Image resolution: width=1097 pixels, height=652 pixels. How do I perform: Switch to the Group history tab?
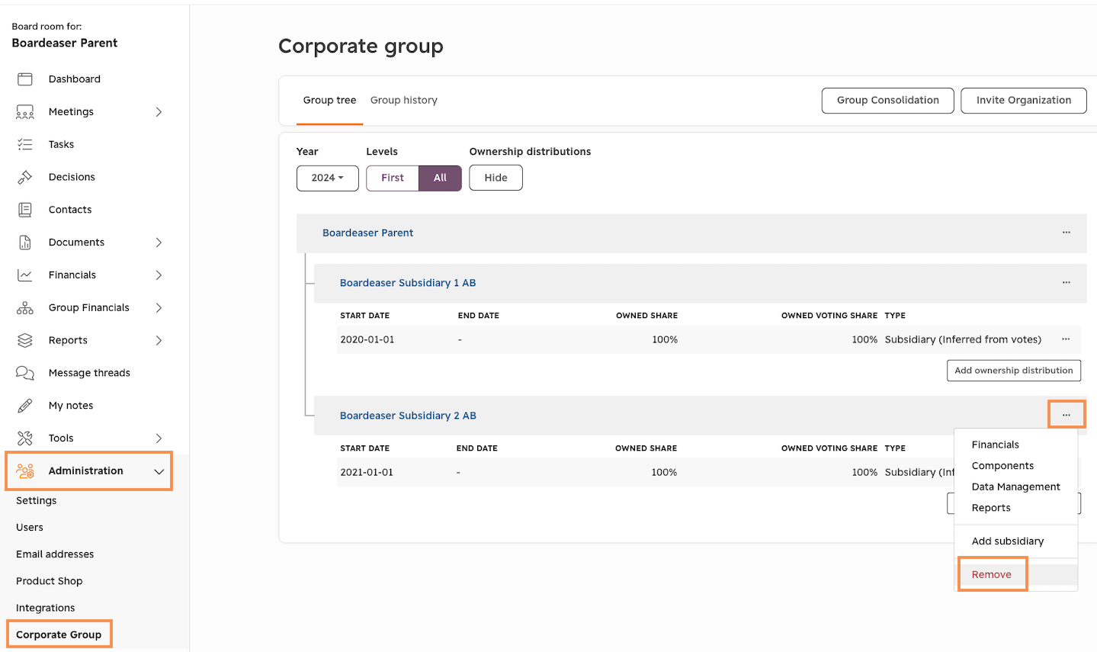click(x=404, y=100)
